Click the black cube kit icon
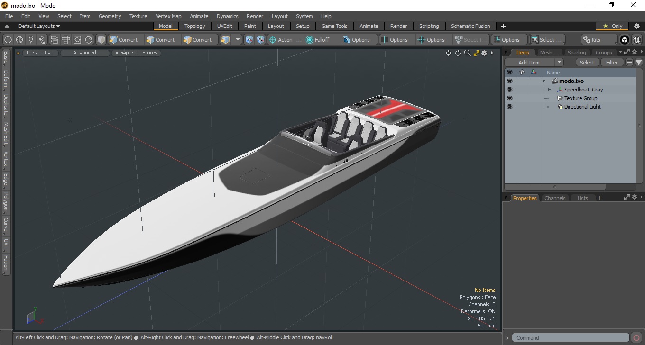 point(625,40)
